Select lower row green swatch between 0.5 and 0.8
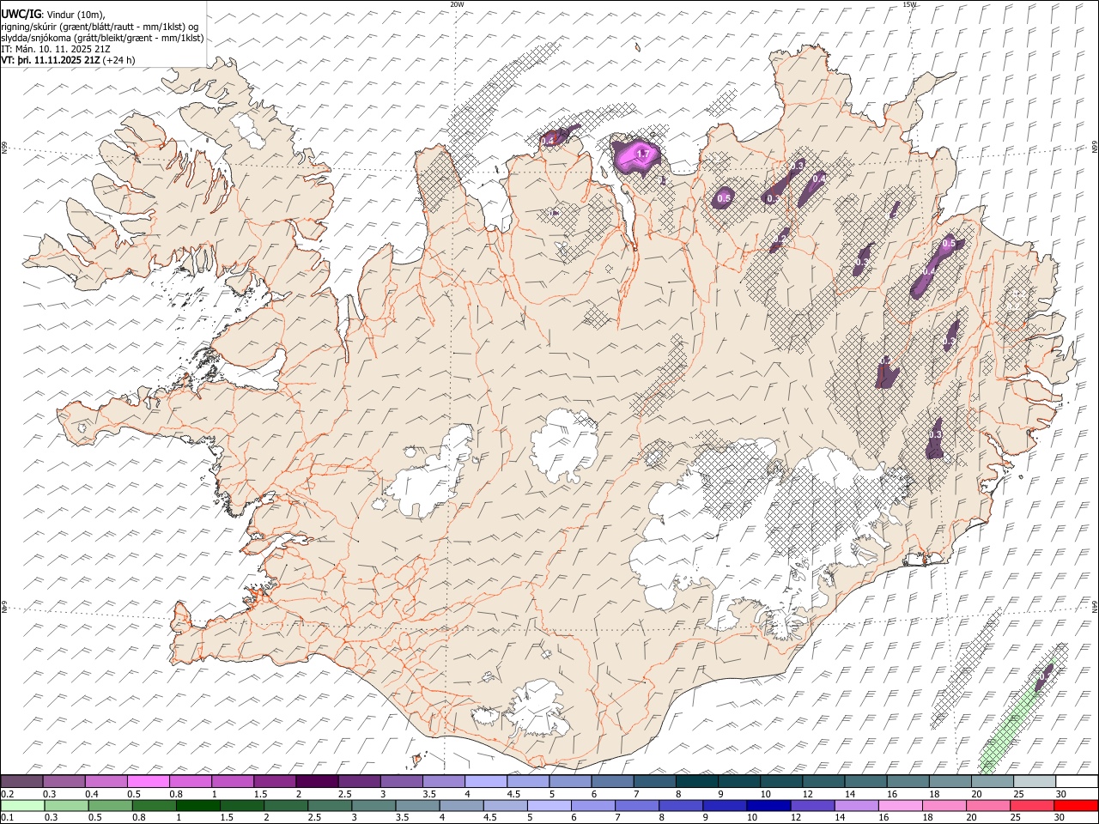Viewport: 1099px width, 824px height. [x=110, y=805]
